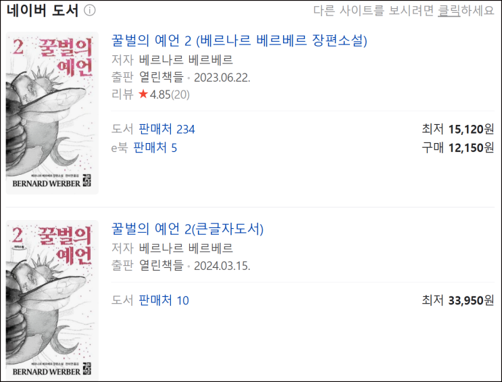This screenshot has height=382, width=502.
Task: Click publisher 열린책들 dated 2023.06.22.
Action: coord(161,77)
